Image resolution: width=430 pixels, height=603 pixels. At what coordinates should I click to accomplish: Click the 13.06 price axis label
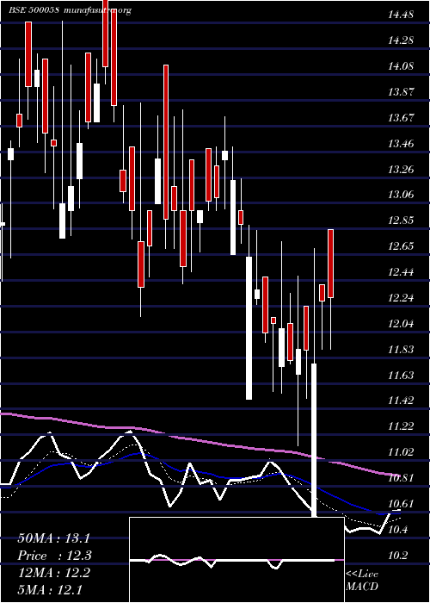click(401, 195)
